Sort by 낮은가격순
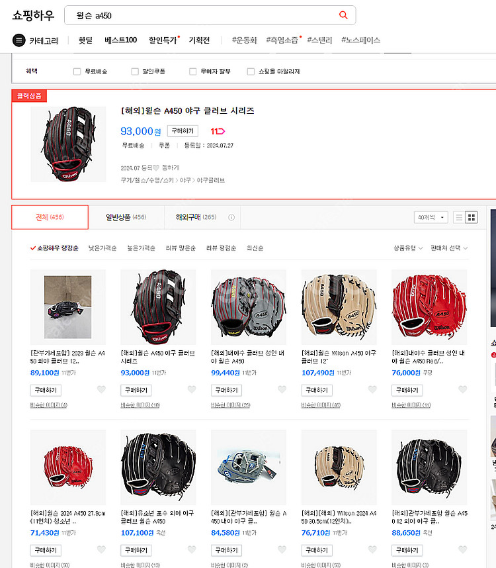 coord(103,248)
